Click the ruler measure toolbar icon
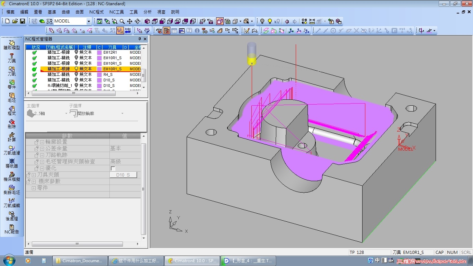The image size is (473, 266). click(312, 21)
